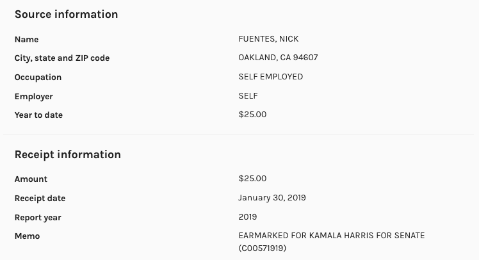479x260 pixels.
Task: Click the Receipt date label
Action: [x=40, y=199]
